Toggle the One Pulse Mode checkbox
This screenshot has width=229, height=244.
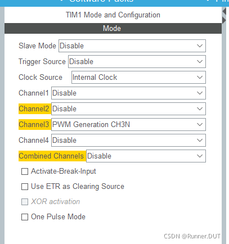(x=25, y=217)
